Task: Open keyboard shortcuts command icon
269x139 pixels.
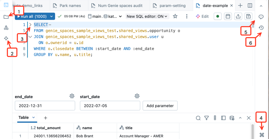Action: [x=262, y=135]
